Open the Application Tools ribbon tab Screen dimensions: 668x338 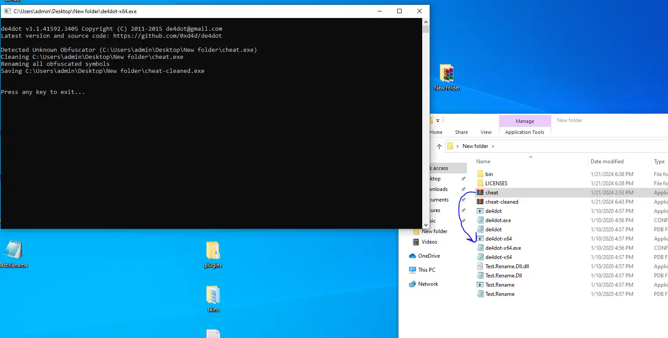(x=524, y=132)
